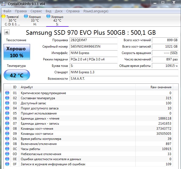Click the Интерфейс field NVM Express

coord(94,53)
